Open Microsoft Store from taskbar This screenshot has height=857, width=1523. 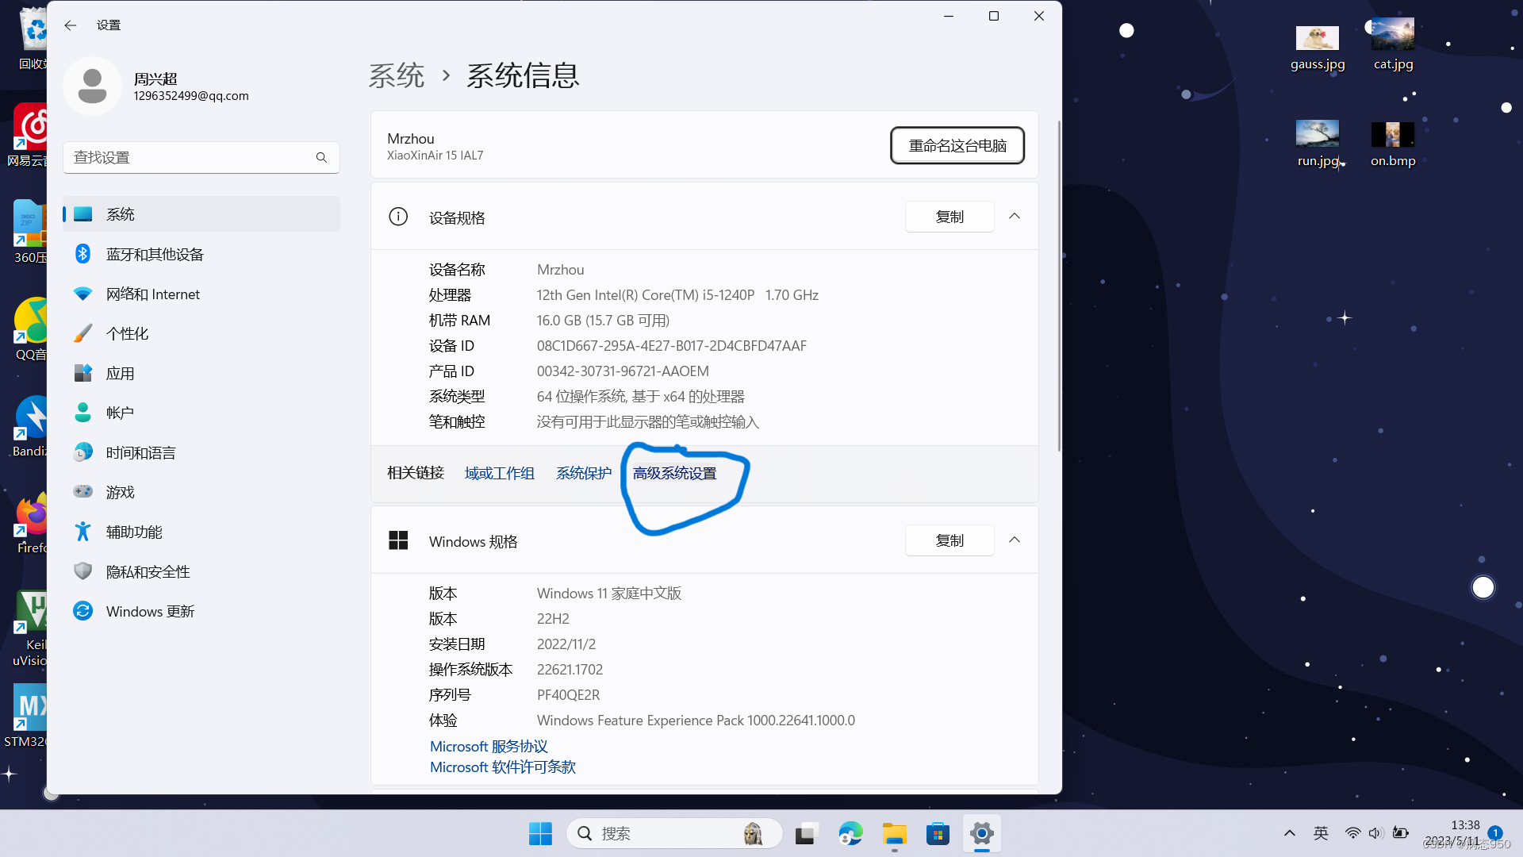coord(938,834)
